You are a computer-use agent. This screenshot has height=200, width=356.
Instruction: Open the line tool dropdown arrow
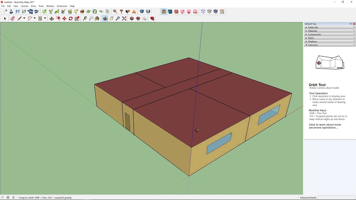[x=24, y=19]
